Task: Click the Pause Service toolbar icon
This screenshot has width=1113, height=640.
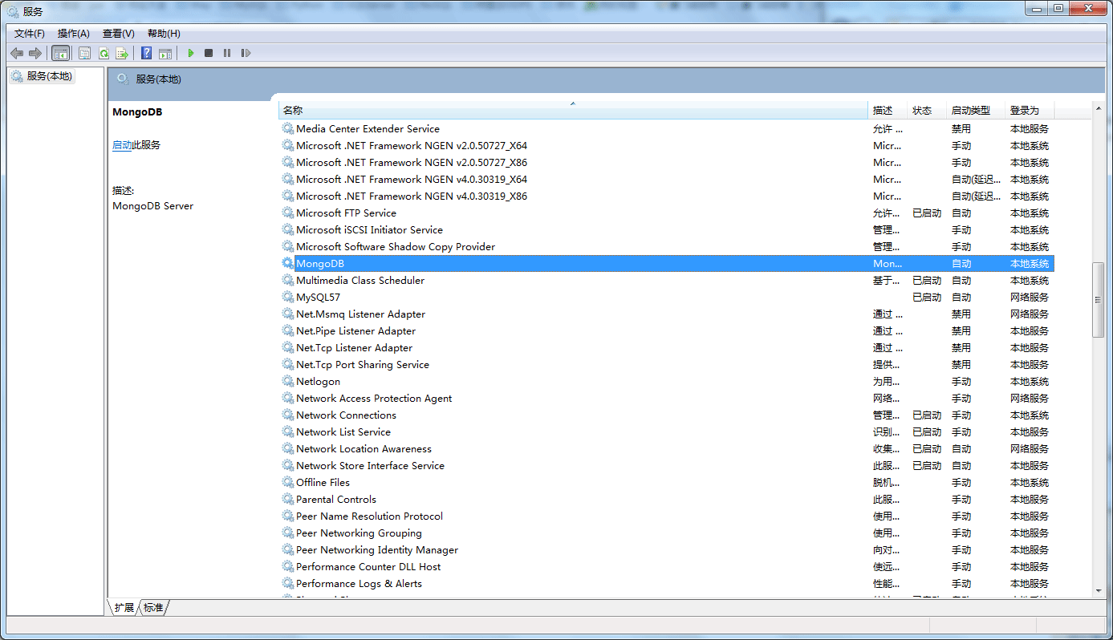Action: point(227,53)
